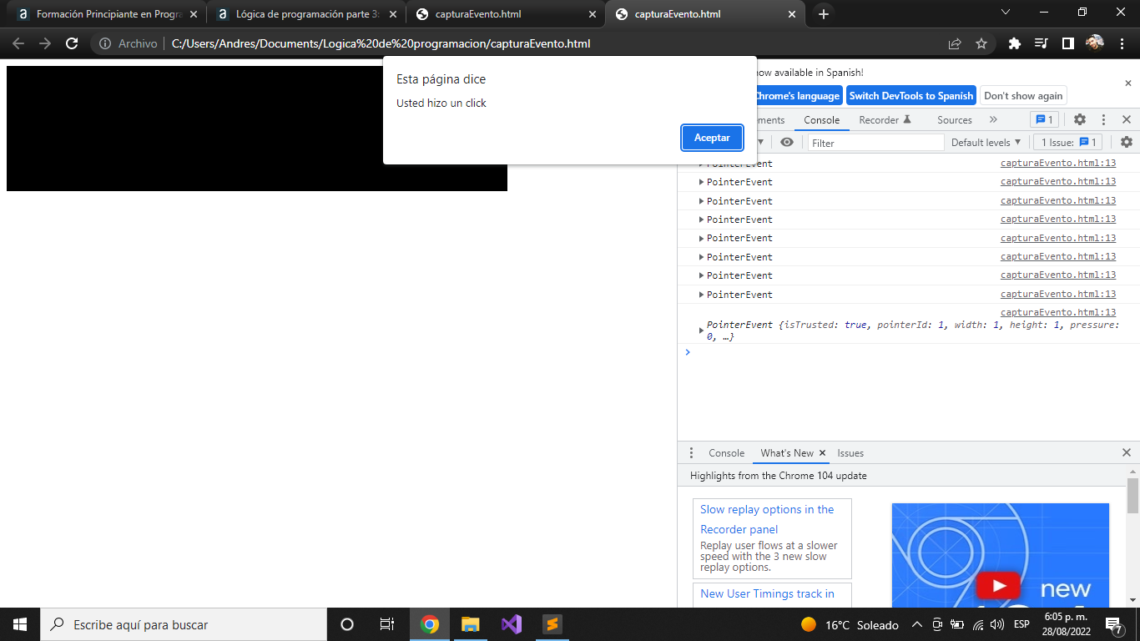Close the DevTools panel
Image resolution: width=1140 pixels, height=641 pixels.
pyautogui.click(x=1127, y=119)
